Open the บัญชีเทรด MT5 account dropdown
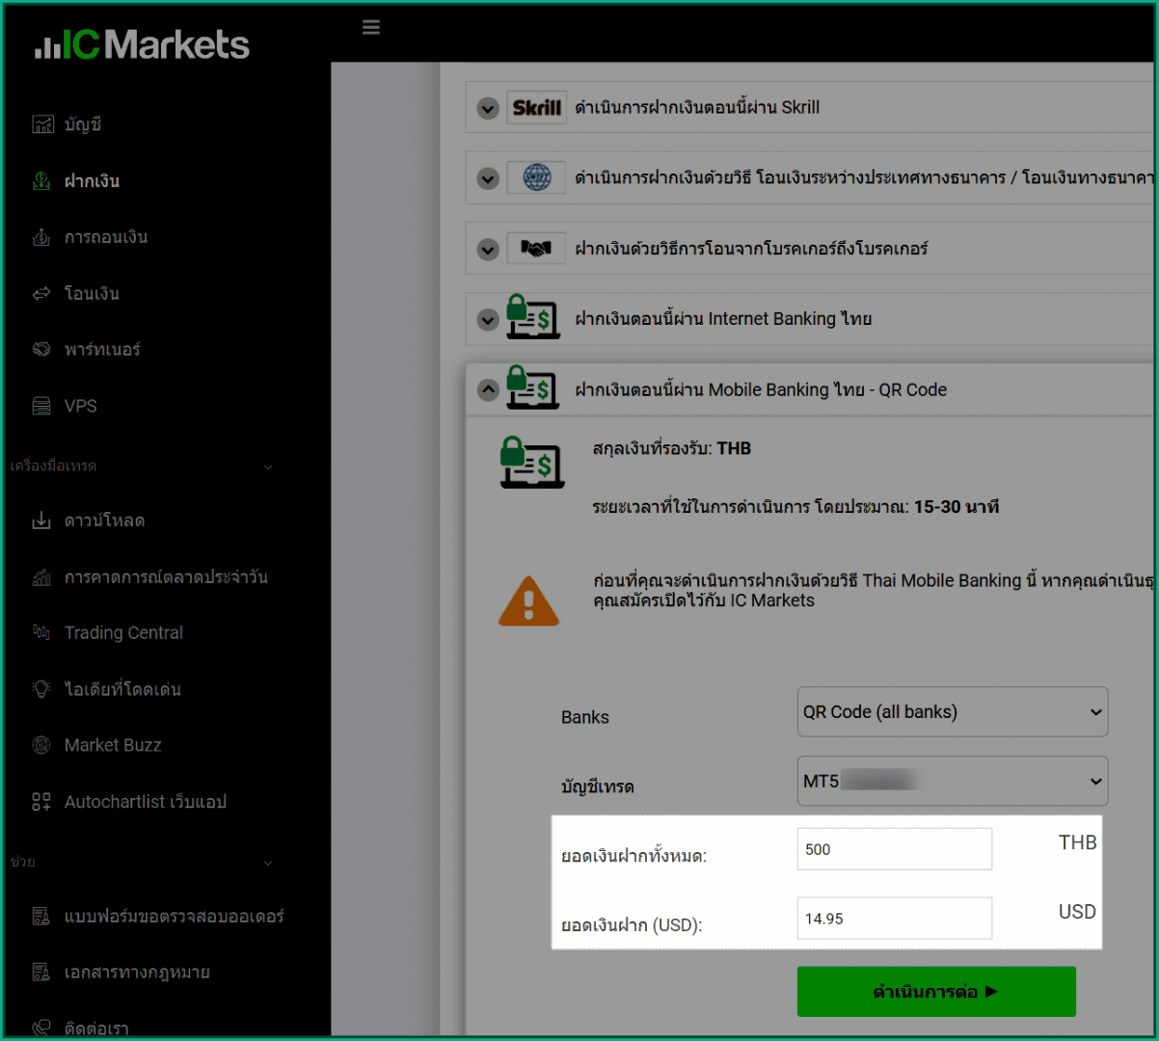1159x1041 pixels. [953, 781]
